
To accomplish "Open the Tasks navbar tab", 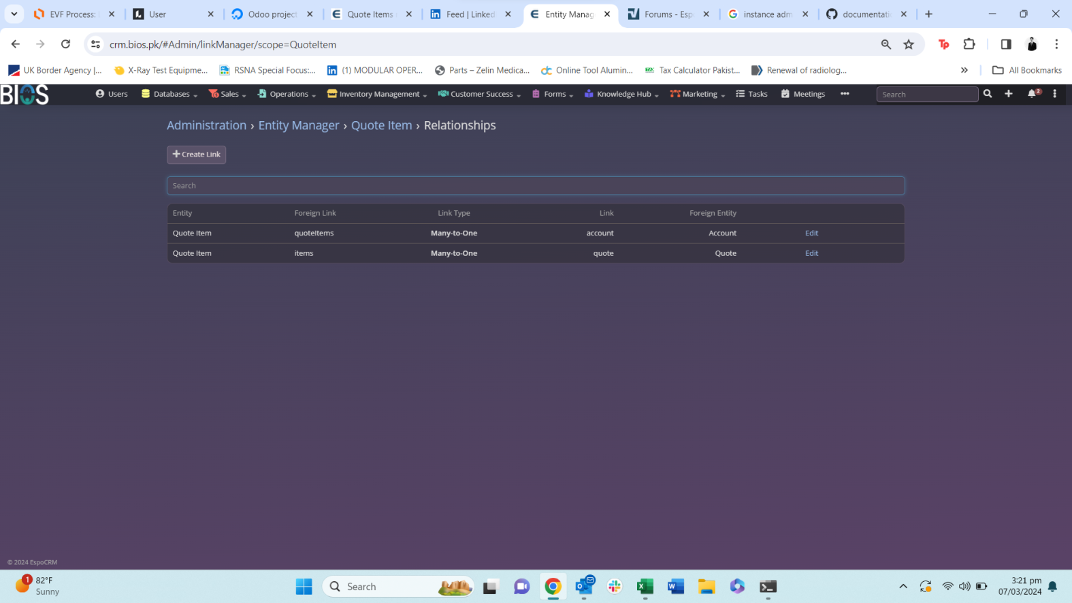I will 752,94.
